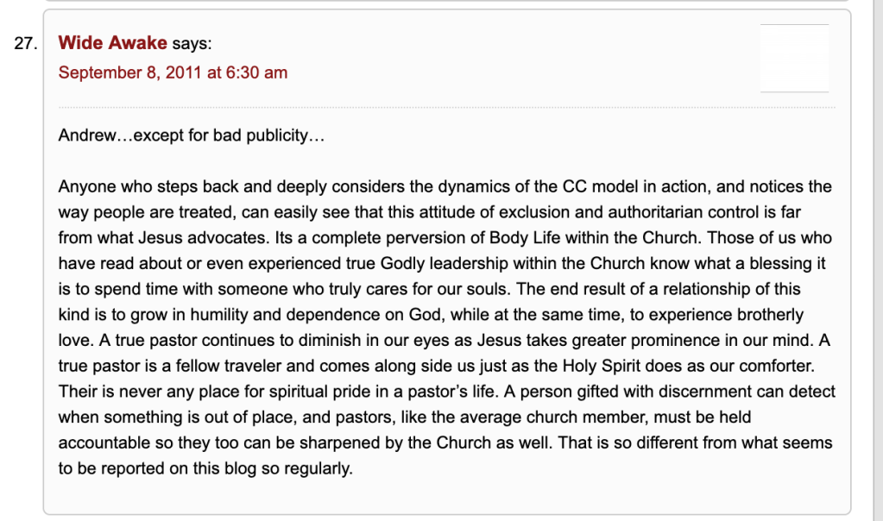The image size is (883, 521).
Task: Click the word "says:" after the author name
Action: point(192,43)
